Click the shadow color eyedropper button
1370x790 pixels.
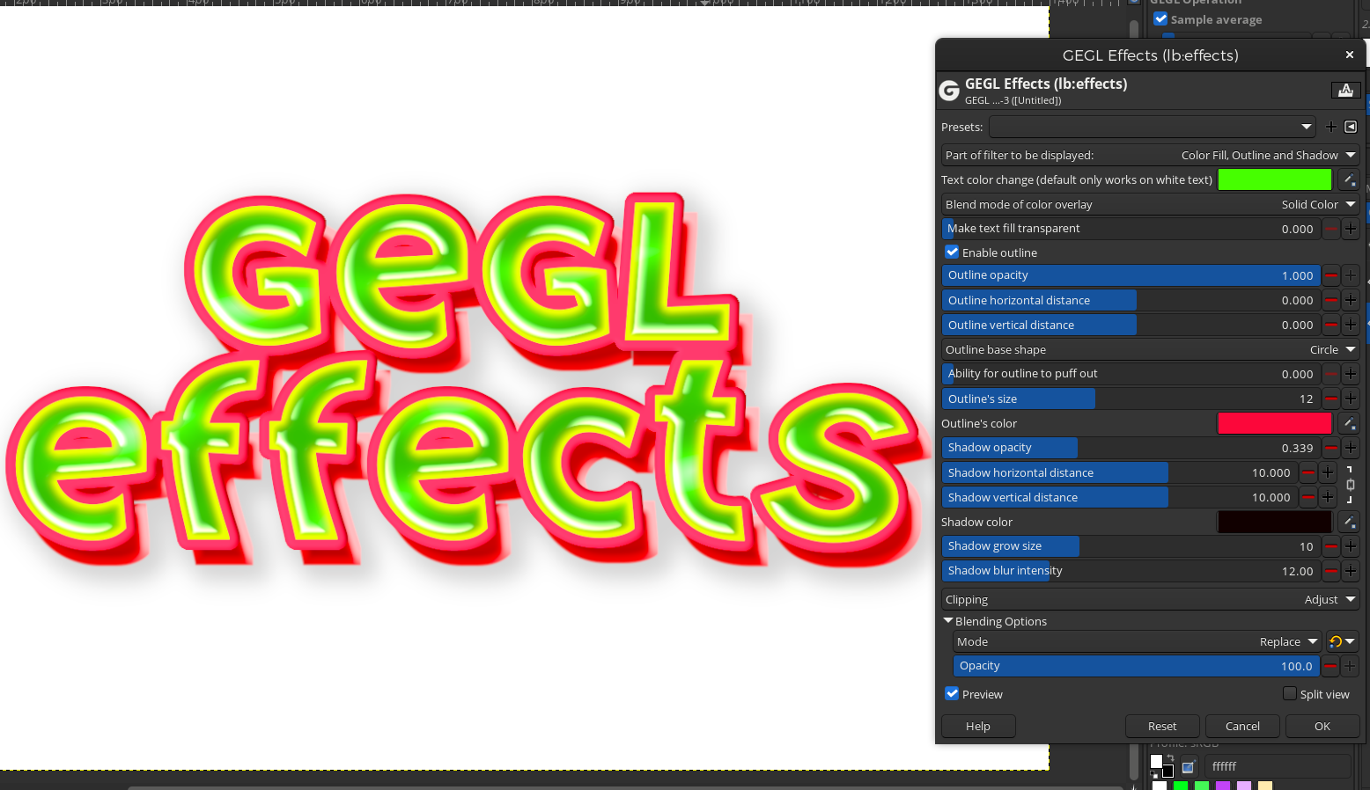point(1348,522)
